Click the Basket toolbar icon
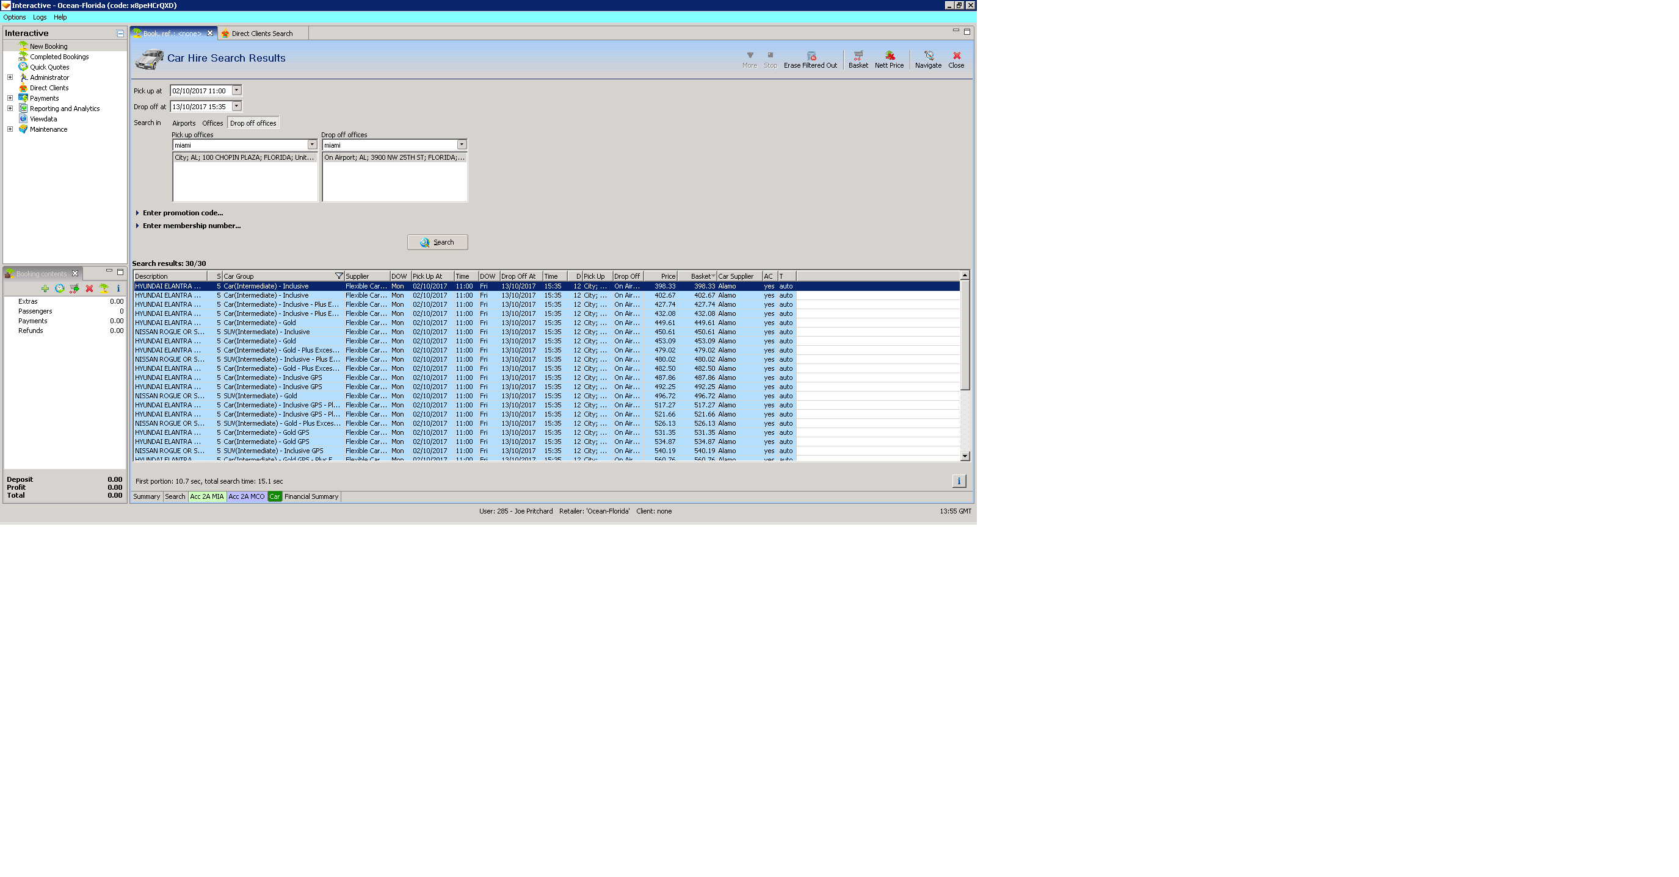The width and height of the screenshot is (1679, 877). [858, 59]
